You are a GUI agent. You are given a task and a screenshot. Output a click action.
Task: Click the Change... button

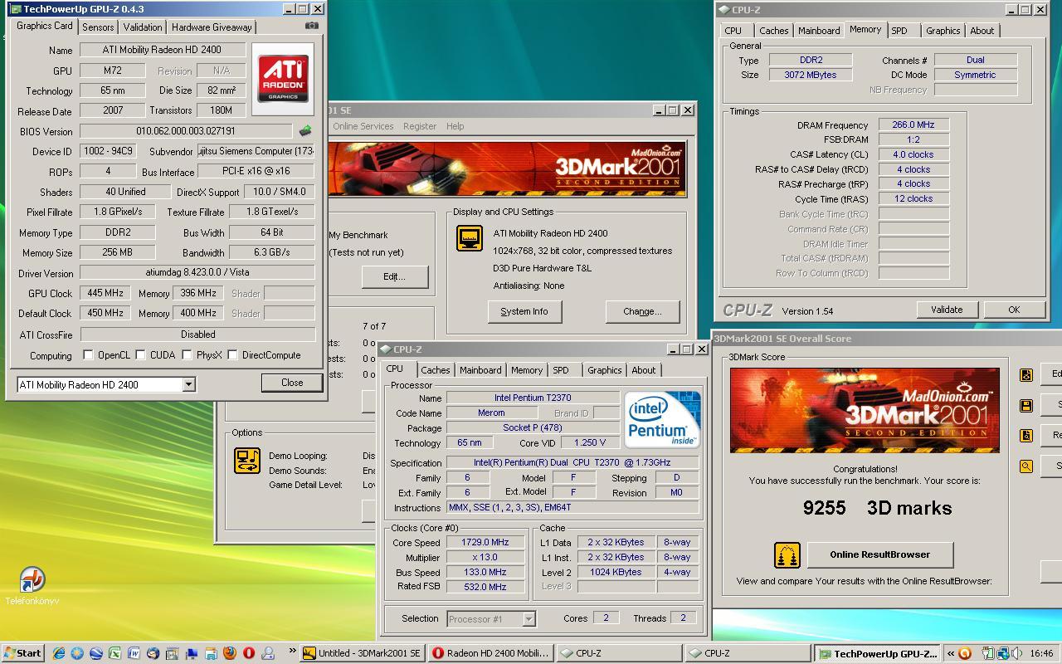pos(643,311)
